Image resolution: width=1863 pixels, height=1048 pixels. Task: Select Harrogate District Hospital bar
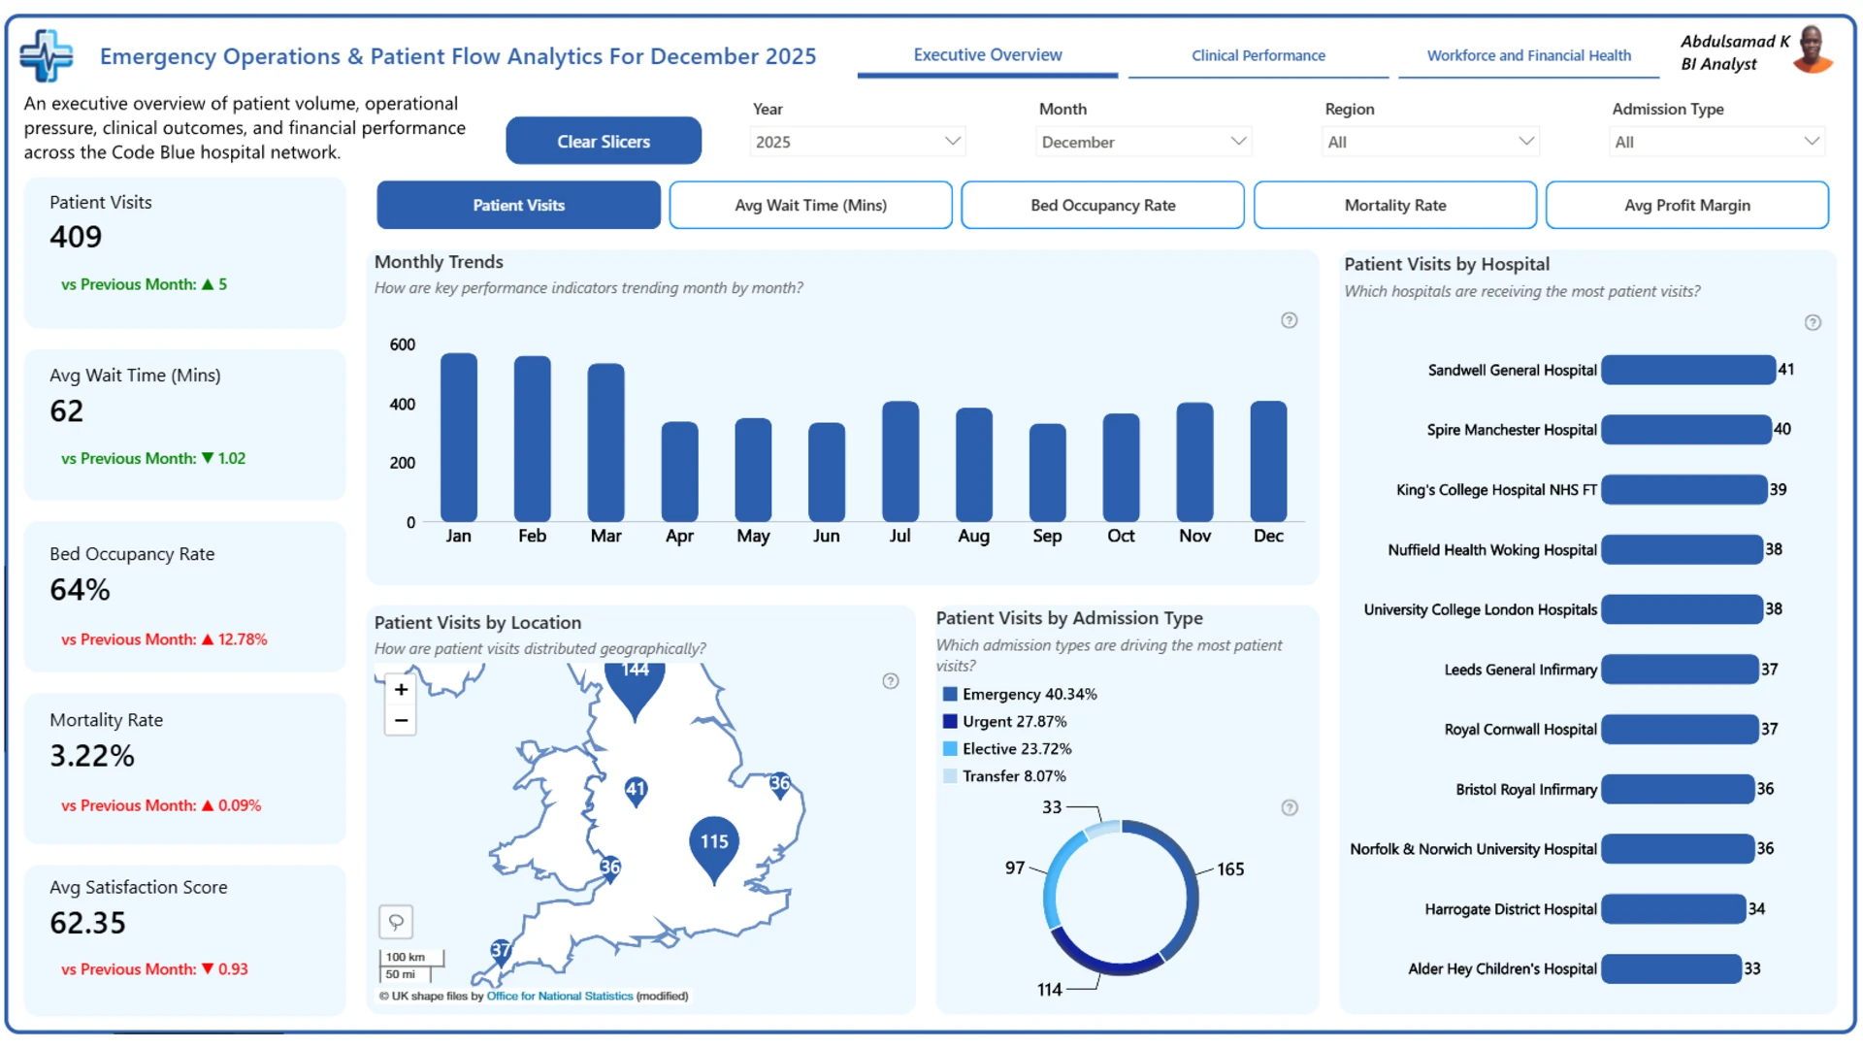[1674, 909]
